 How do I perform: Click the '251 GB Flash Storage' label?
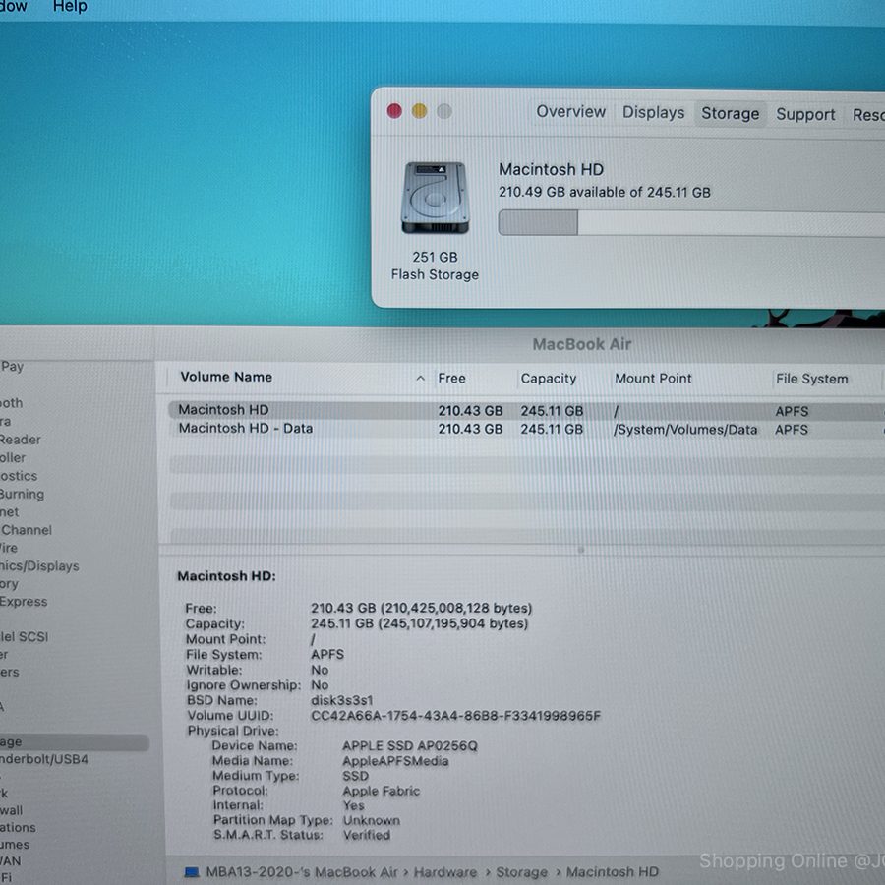coord(435,265)
